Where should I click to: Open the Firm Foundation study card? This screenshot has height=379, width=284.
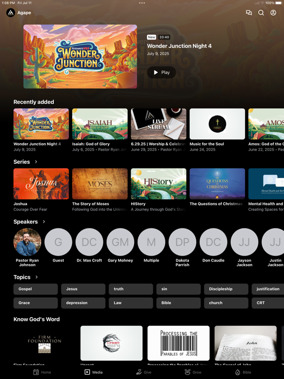click(44, 343)
